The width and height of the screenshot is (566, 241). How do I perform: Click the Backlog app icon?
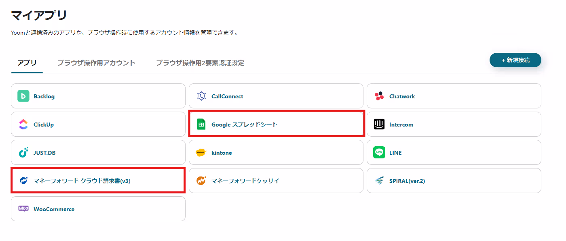tap(23, 96)
